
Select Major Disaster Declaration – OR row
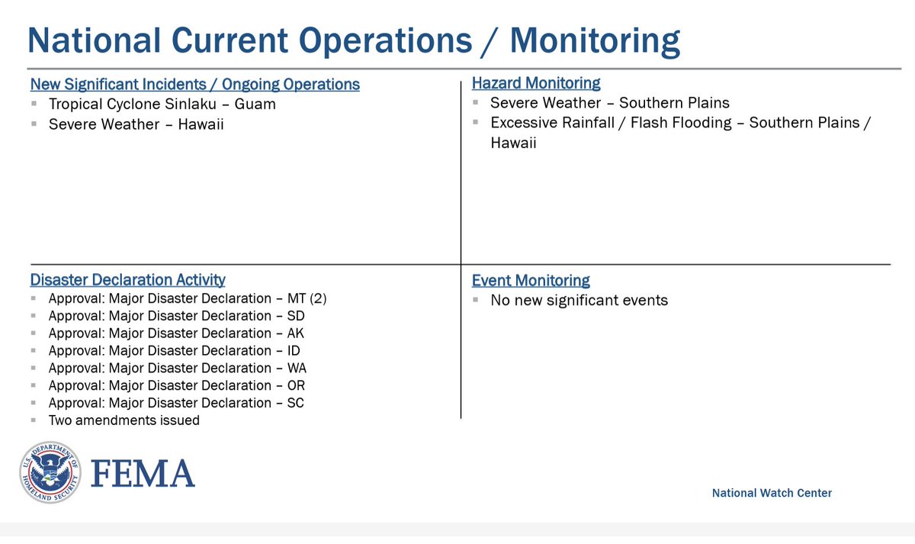point(177,385)
